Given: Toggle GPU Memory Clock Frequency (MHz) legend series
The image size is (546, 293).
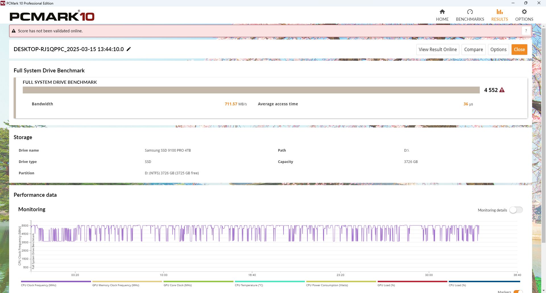Looking at the screenshot, I should coord(127,284).
